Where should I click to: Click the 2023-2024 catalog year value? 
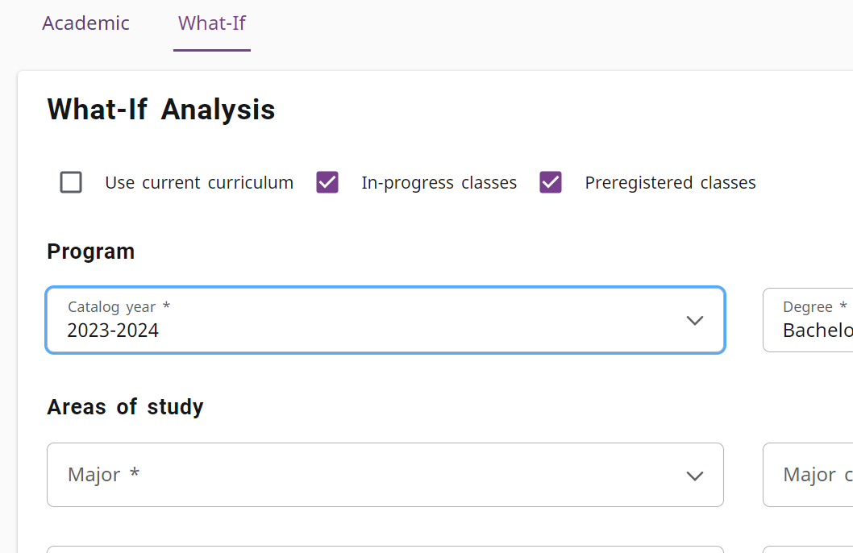click(x=113, y=331)
